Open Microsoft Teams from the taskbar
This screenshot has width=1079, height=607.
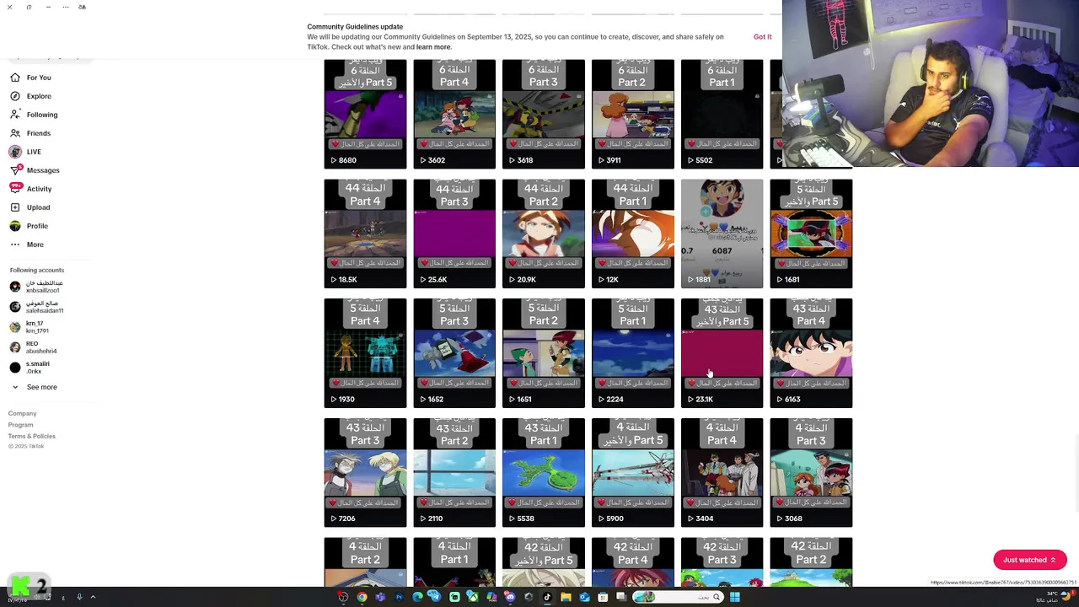click(x=380, y=597)
